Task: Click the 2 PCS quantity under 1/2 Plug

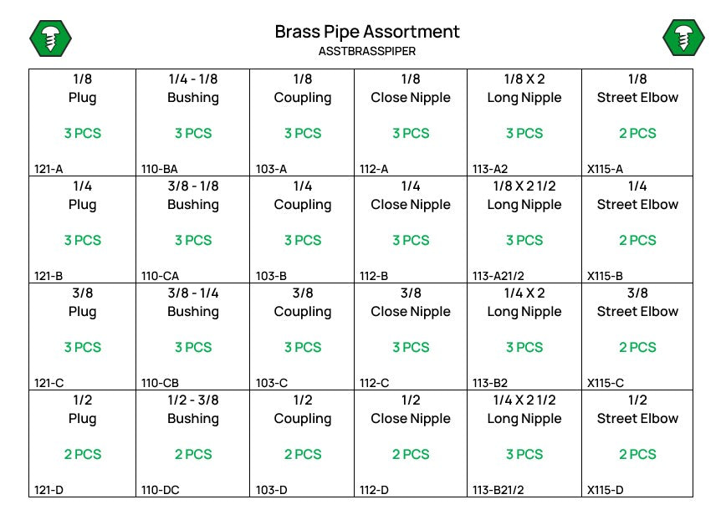Action: (x=83, y=454)
